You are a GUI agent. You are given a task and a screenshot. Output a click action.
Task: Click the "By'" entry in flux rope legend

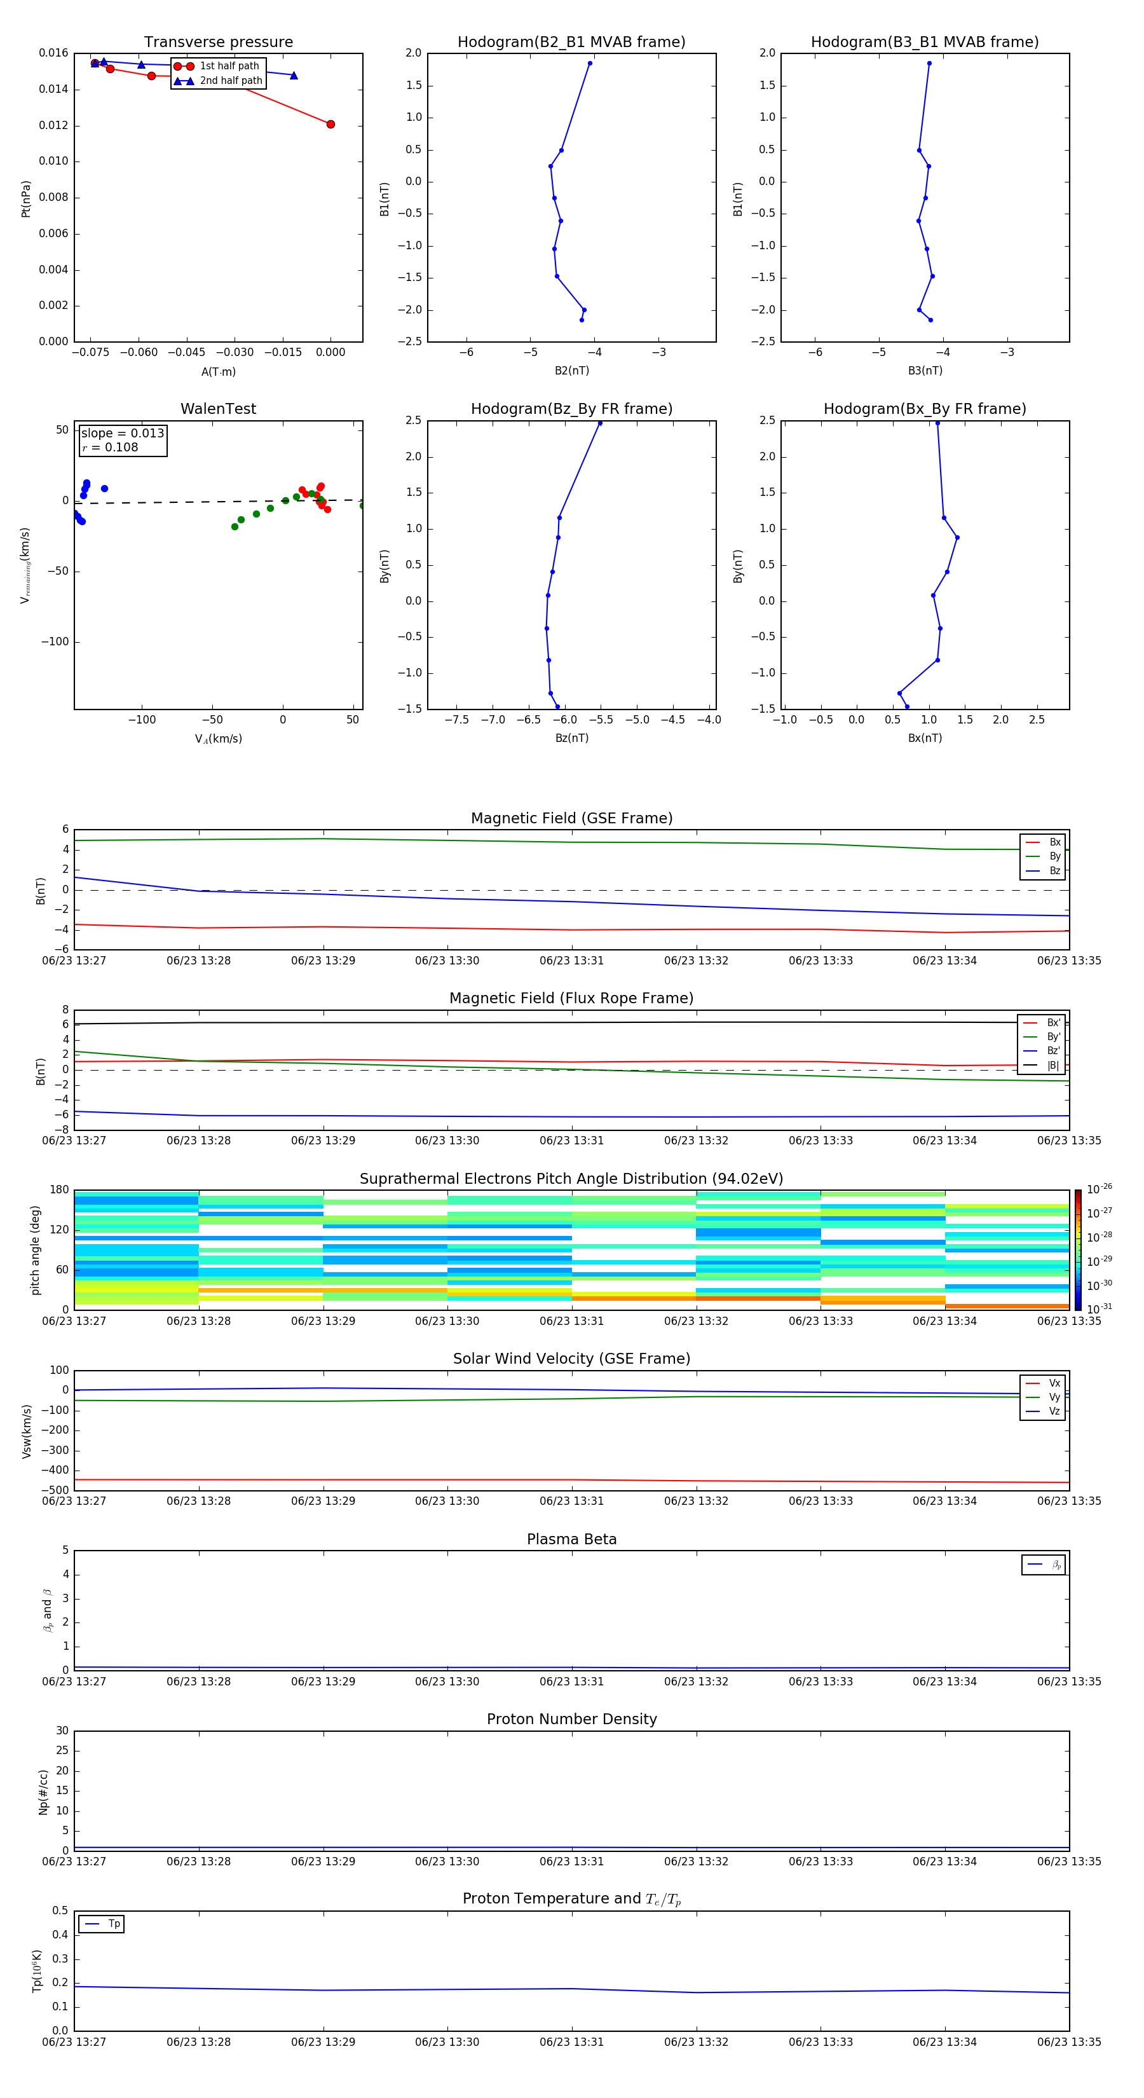[x=1042, y=1037]
